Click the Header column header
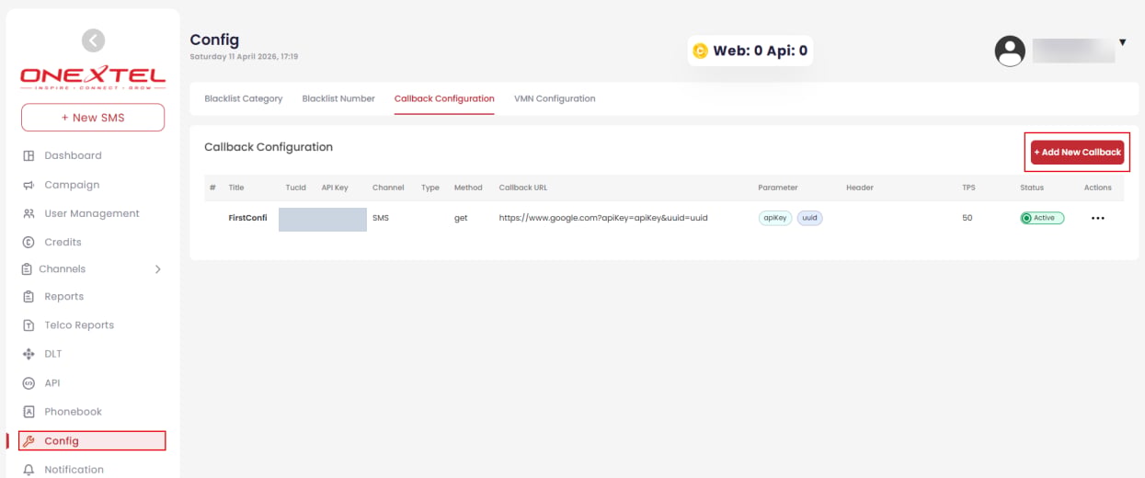This screenshot has height=478, width=1145. [x=860, y=188]
